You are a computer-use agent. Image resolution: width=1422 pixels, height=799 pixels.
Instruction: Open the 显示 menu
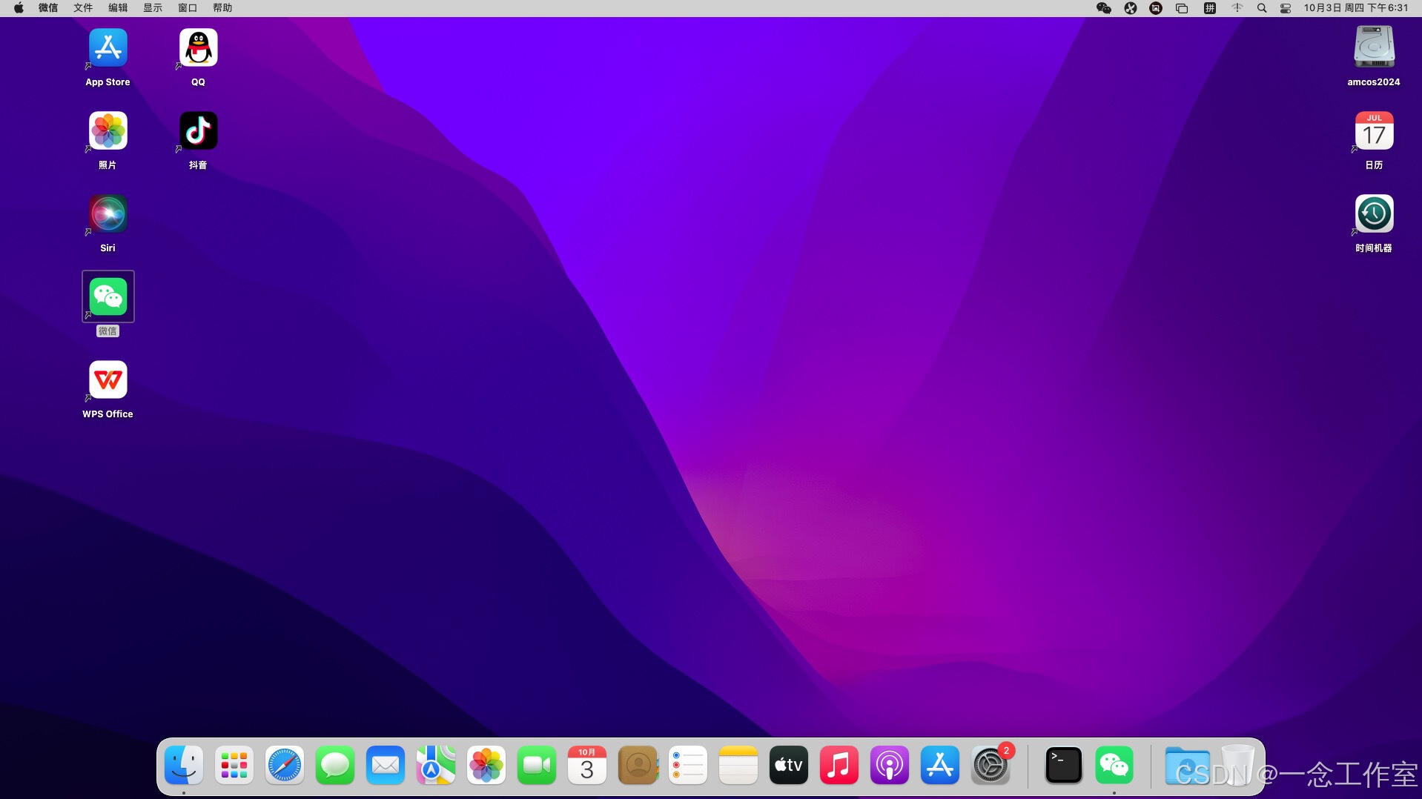pos(153,8)
